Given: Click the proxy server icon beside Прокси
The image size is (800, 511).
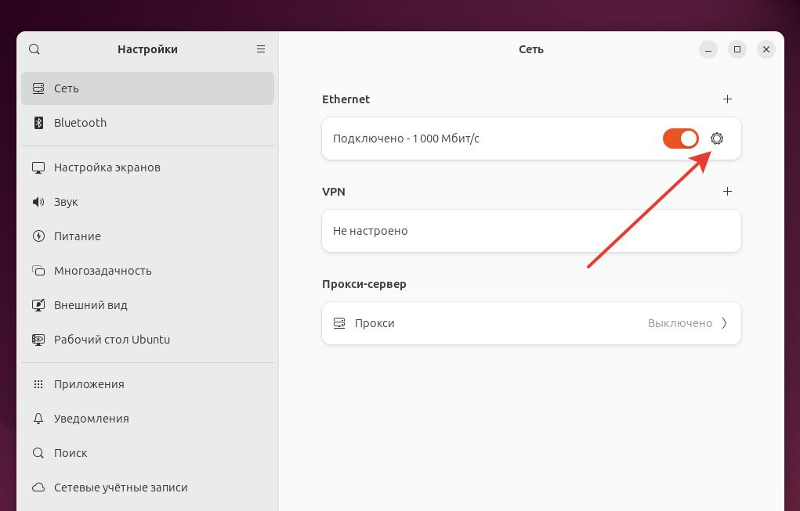Looking at the screenshot, I should [339, 323].
